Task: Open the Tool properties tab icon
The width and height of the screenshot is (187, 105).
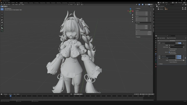Action: coord(156,38)
